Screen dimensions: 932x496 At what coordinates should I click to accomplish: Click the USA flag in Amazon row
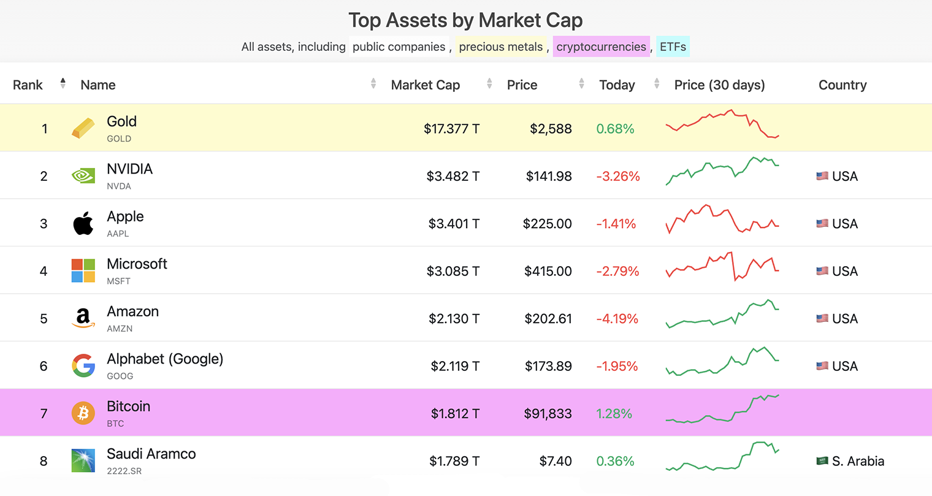[x=822, y=318]
